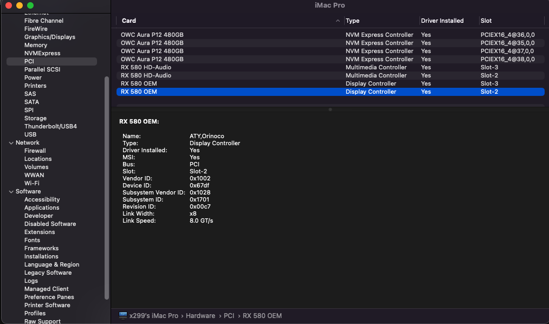Select the PCI sidebar item
Screen dimensions: 549x324
[x=51, y=61]
